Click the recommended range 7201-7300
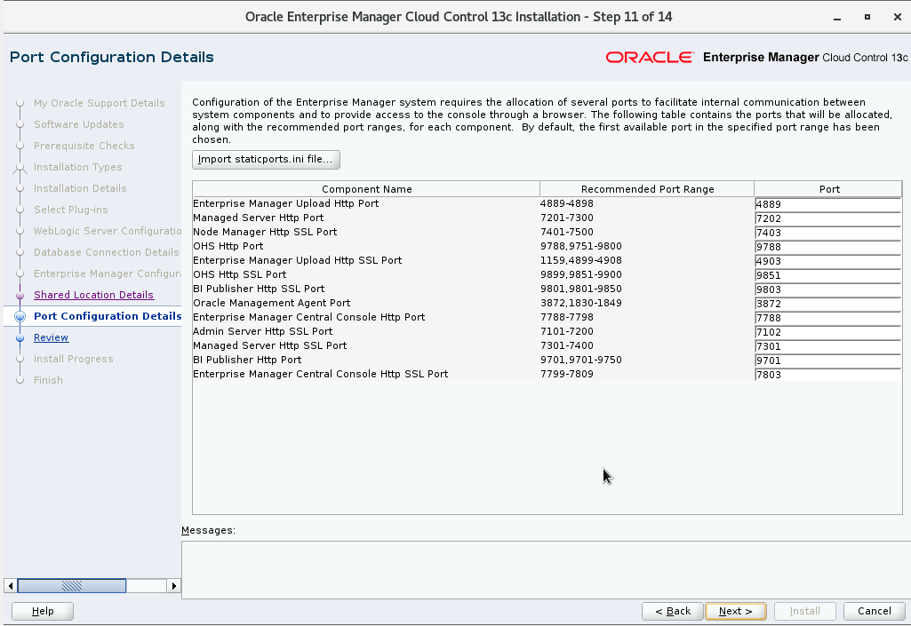911x626 pixels. 567,218
